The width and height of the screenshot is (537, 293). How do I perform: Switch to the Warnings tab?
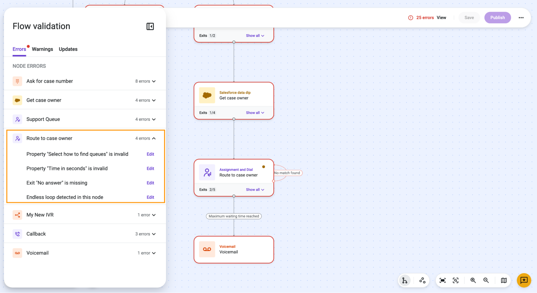[42, 49]
